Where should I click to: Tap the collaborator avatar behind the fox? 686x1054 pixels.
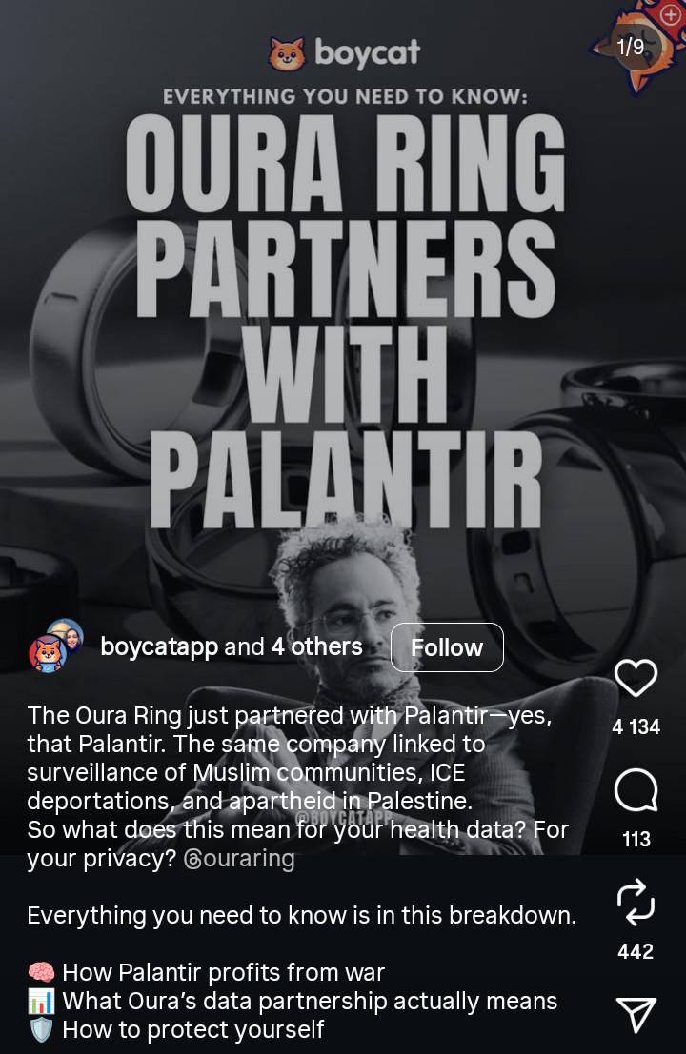coord(68,633)
